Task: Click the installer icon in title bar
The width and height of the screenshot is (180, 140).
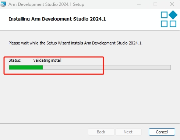Action: [3, 4]
